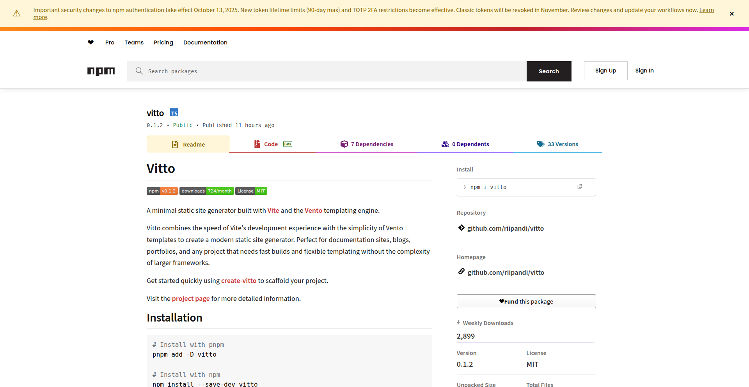Click Fund this package button
The image size is (749, 387).
[526, 301]
